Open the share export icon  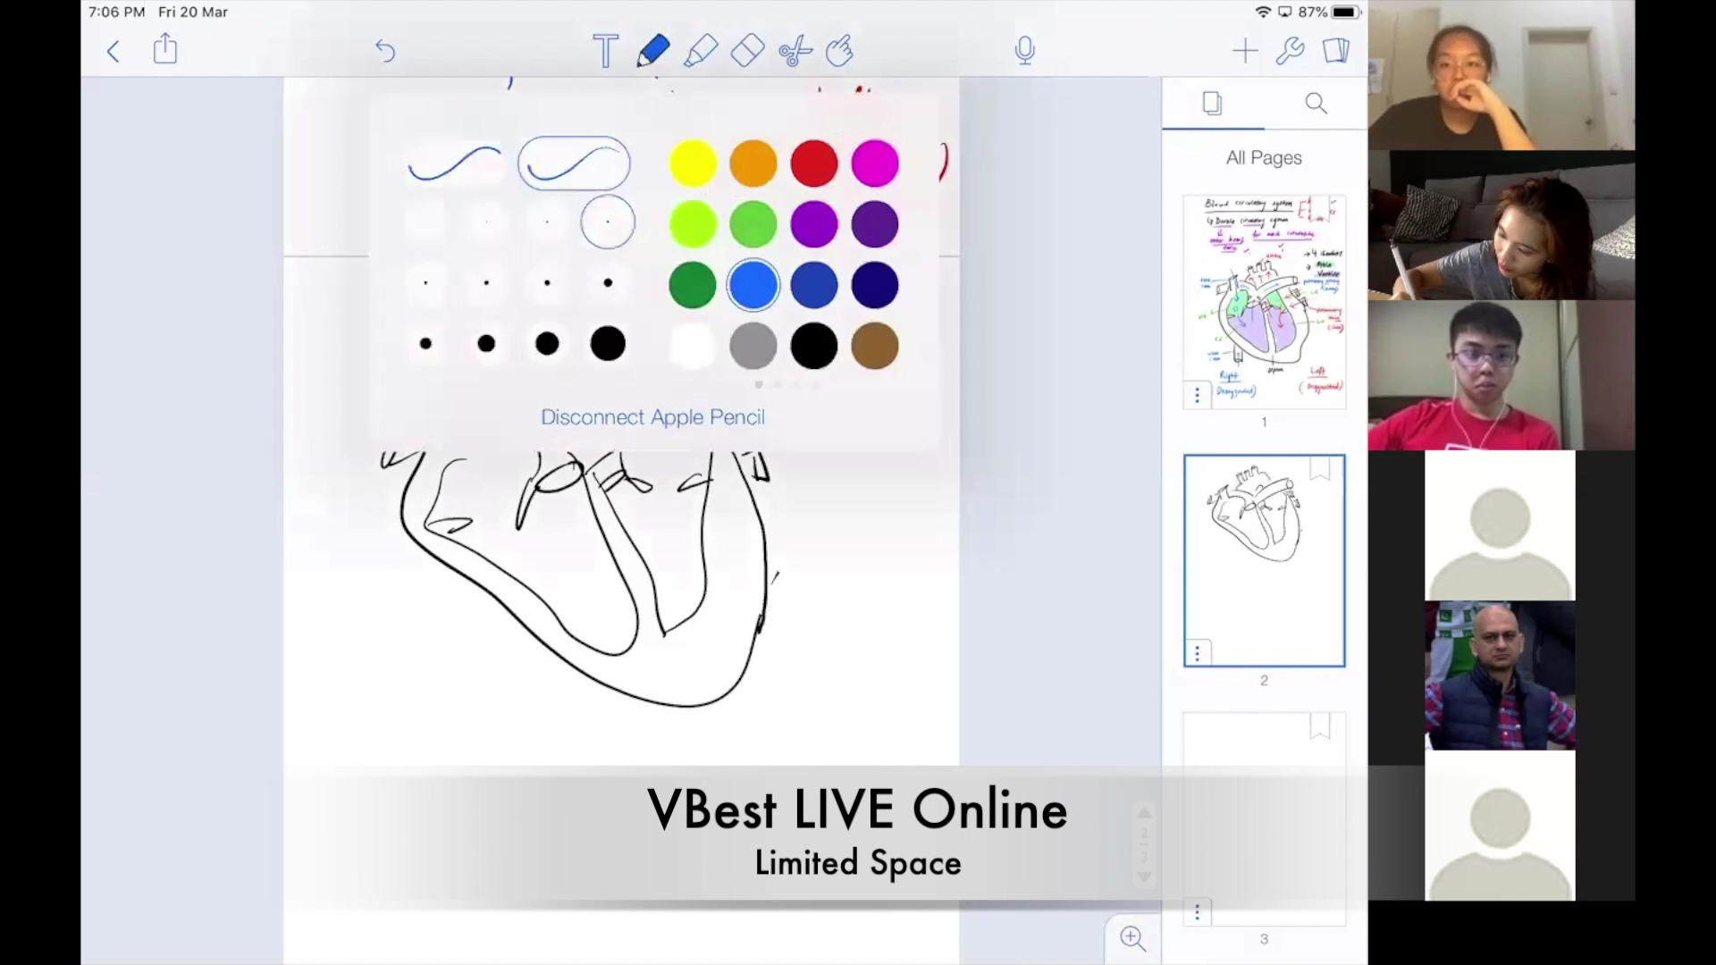click(165, 49)
